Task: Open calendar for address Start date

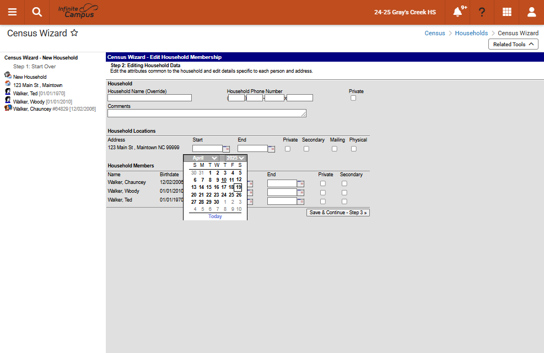Action: 226,149
